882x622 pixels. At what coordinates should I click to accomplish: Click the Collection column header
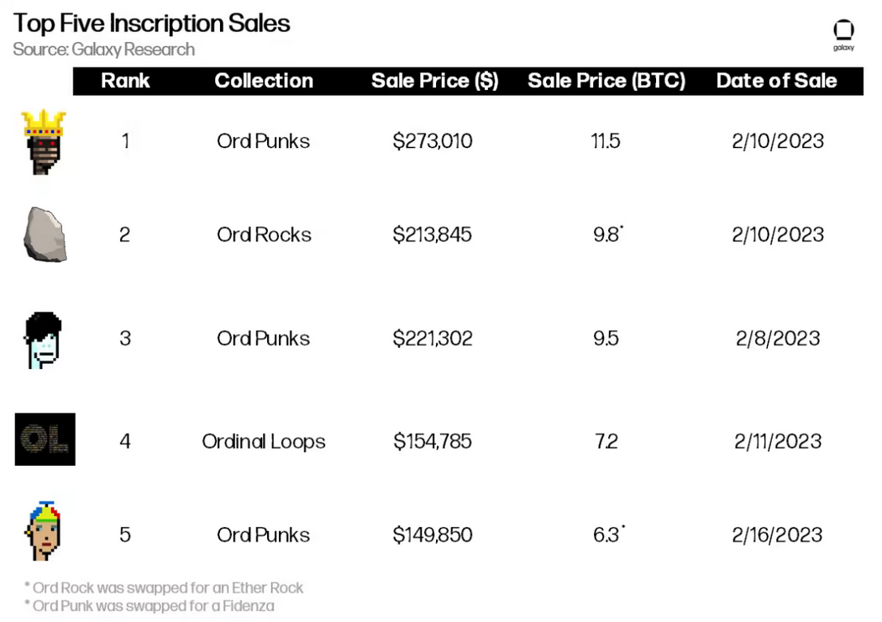tap(263, 81)
